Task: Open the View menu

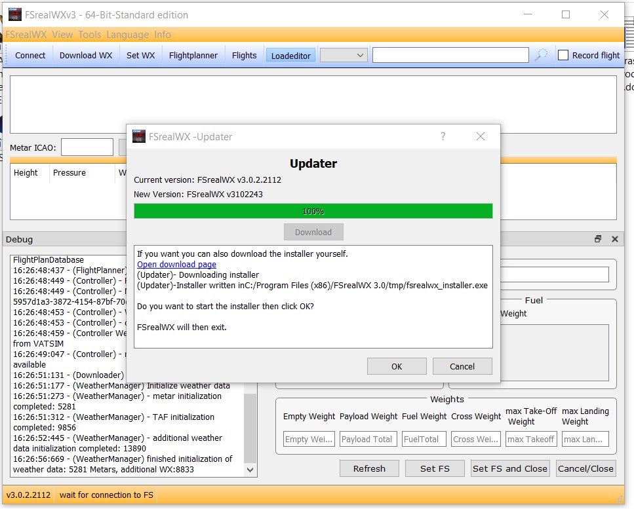Action: point(62,35)
